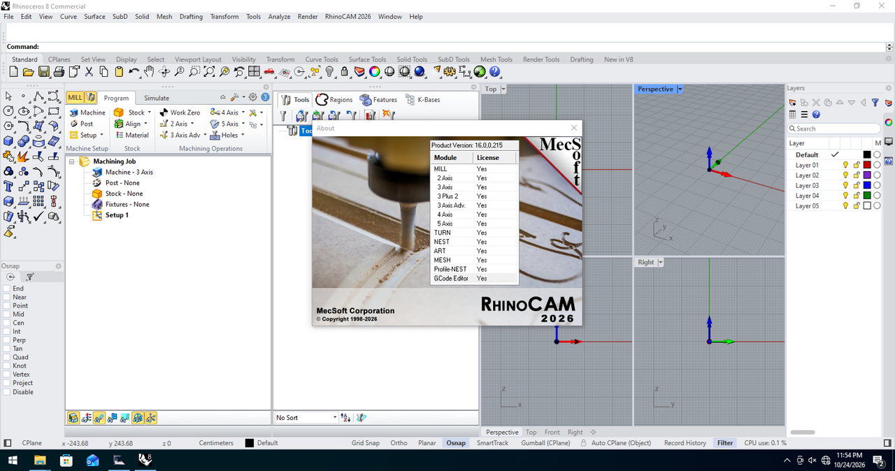This screenshot has width=895, height=471.
Task: Enable the Point osnap checkbox
Action: [7, 305]
